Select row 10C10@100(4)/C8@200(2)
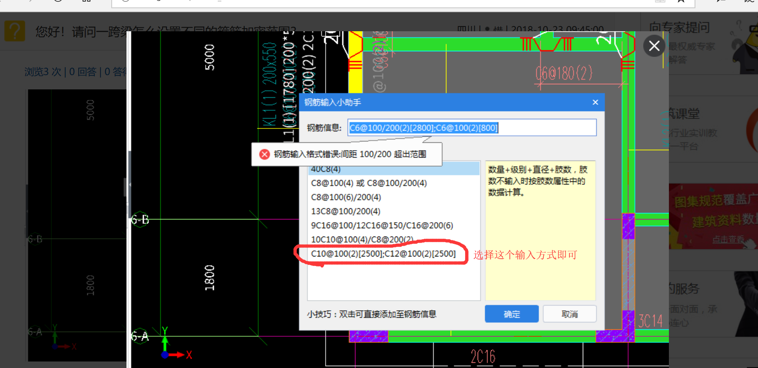 click(393, 240)
